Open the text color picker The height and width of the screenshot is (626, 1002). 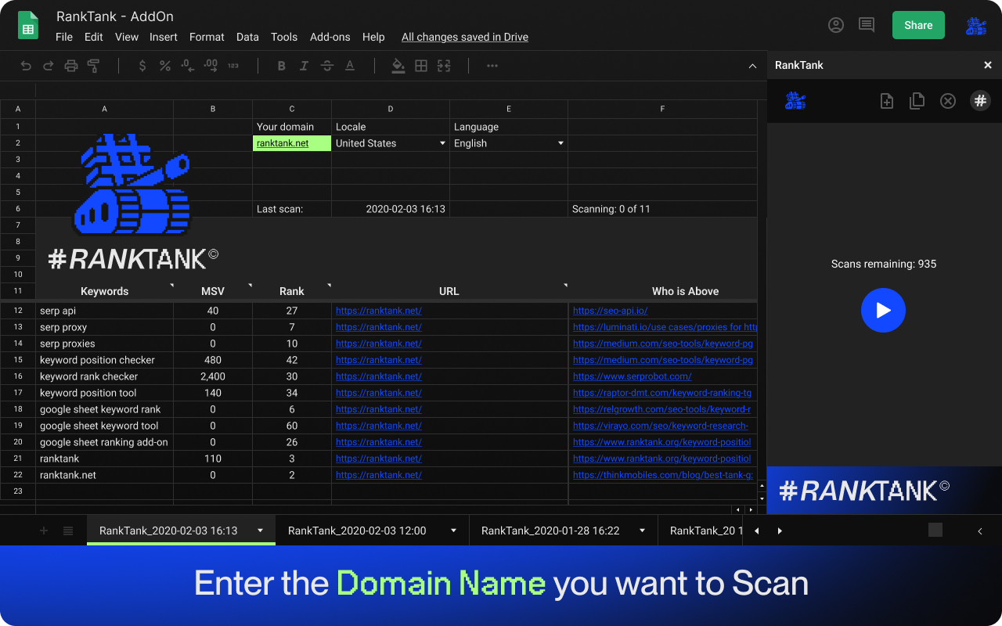pyautogui.click(x=350, y=66)
